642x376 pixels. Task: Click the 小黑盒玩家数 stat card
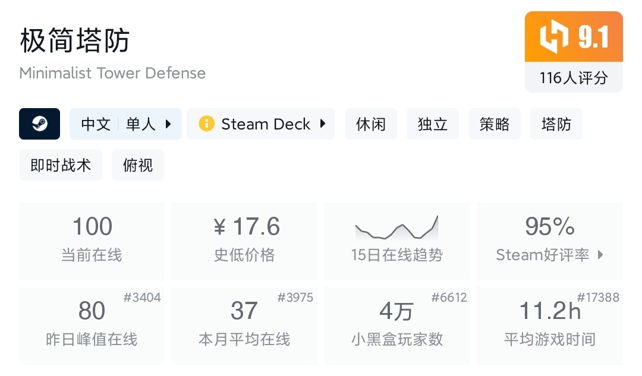click(x=396, y=326)
